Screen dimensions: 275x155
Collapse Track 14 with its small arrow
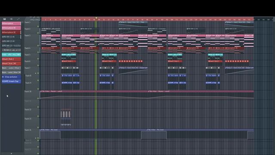[x=36, y=138]
